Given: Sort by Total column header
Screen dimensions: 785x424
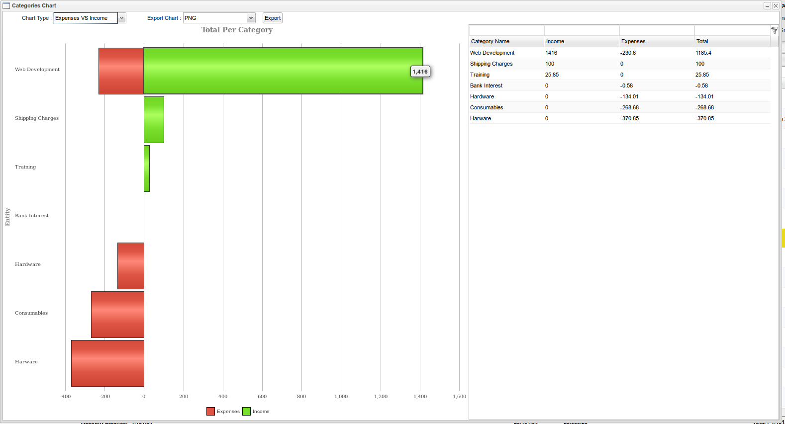Looking at the screenshot, I should click(x=732, y=41).
